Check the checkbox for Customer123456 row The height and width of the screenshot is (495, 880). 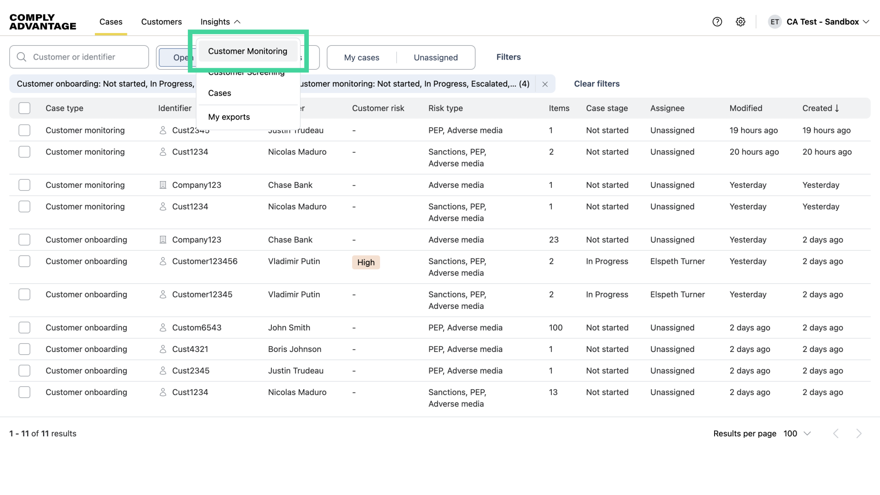pos(25,261)
